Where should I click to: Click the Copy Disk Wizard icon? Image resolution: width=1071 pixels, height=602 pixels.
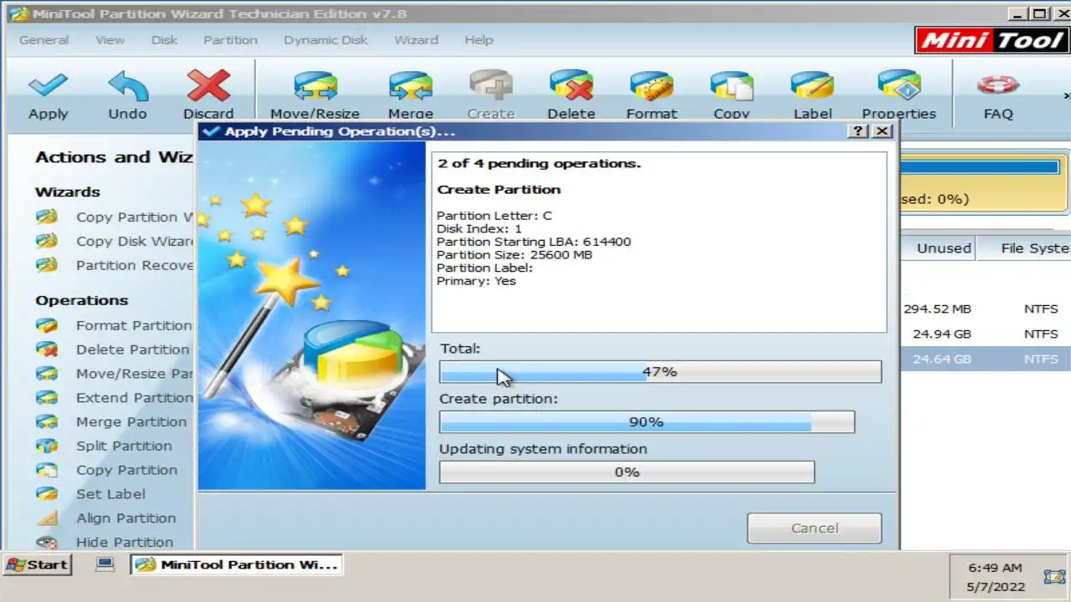click(47, 241)
